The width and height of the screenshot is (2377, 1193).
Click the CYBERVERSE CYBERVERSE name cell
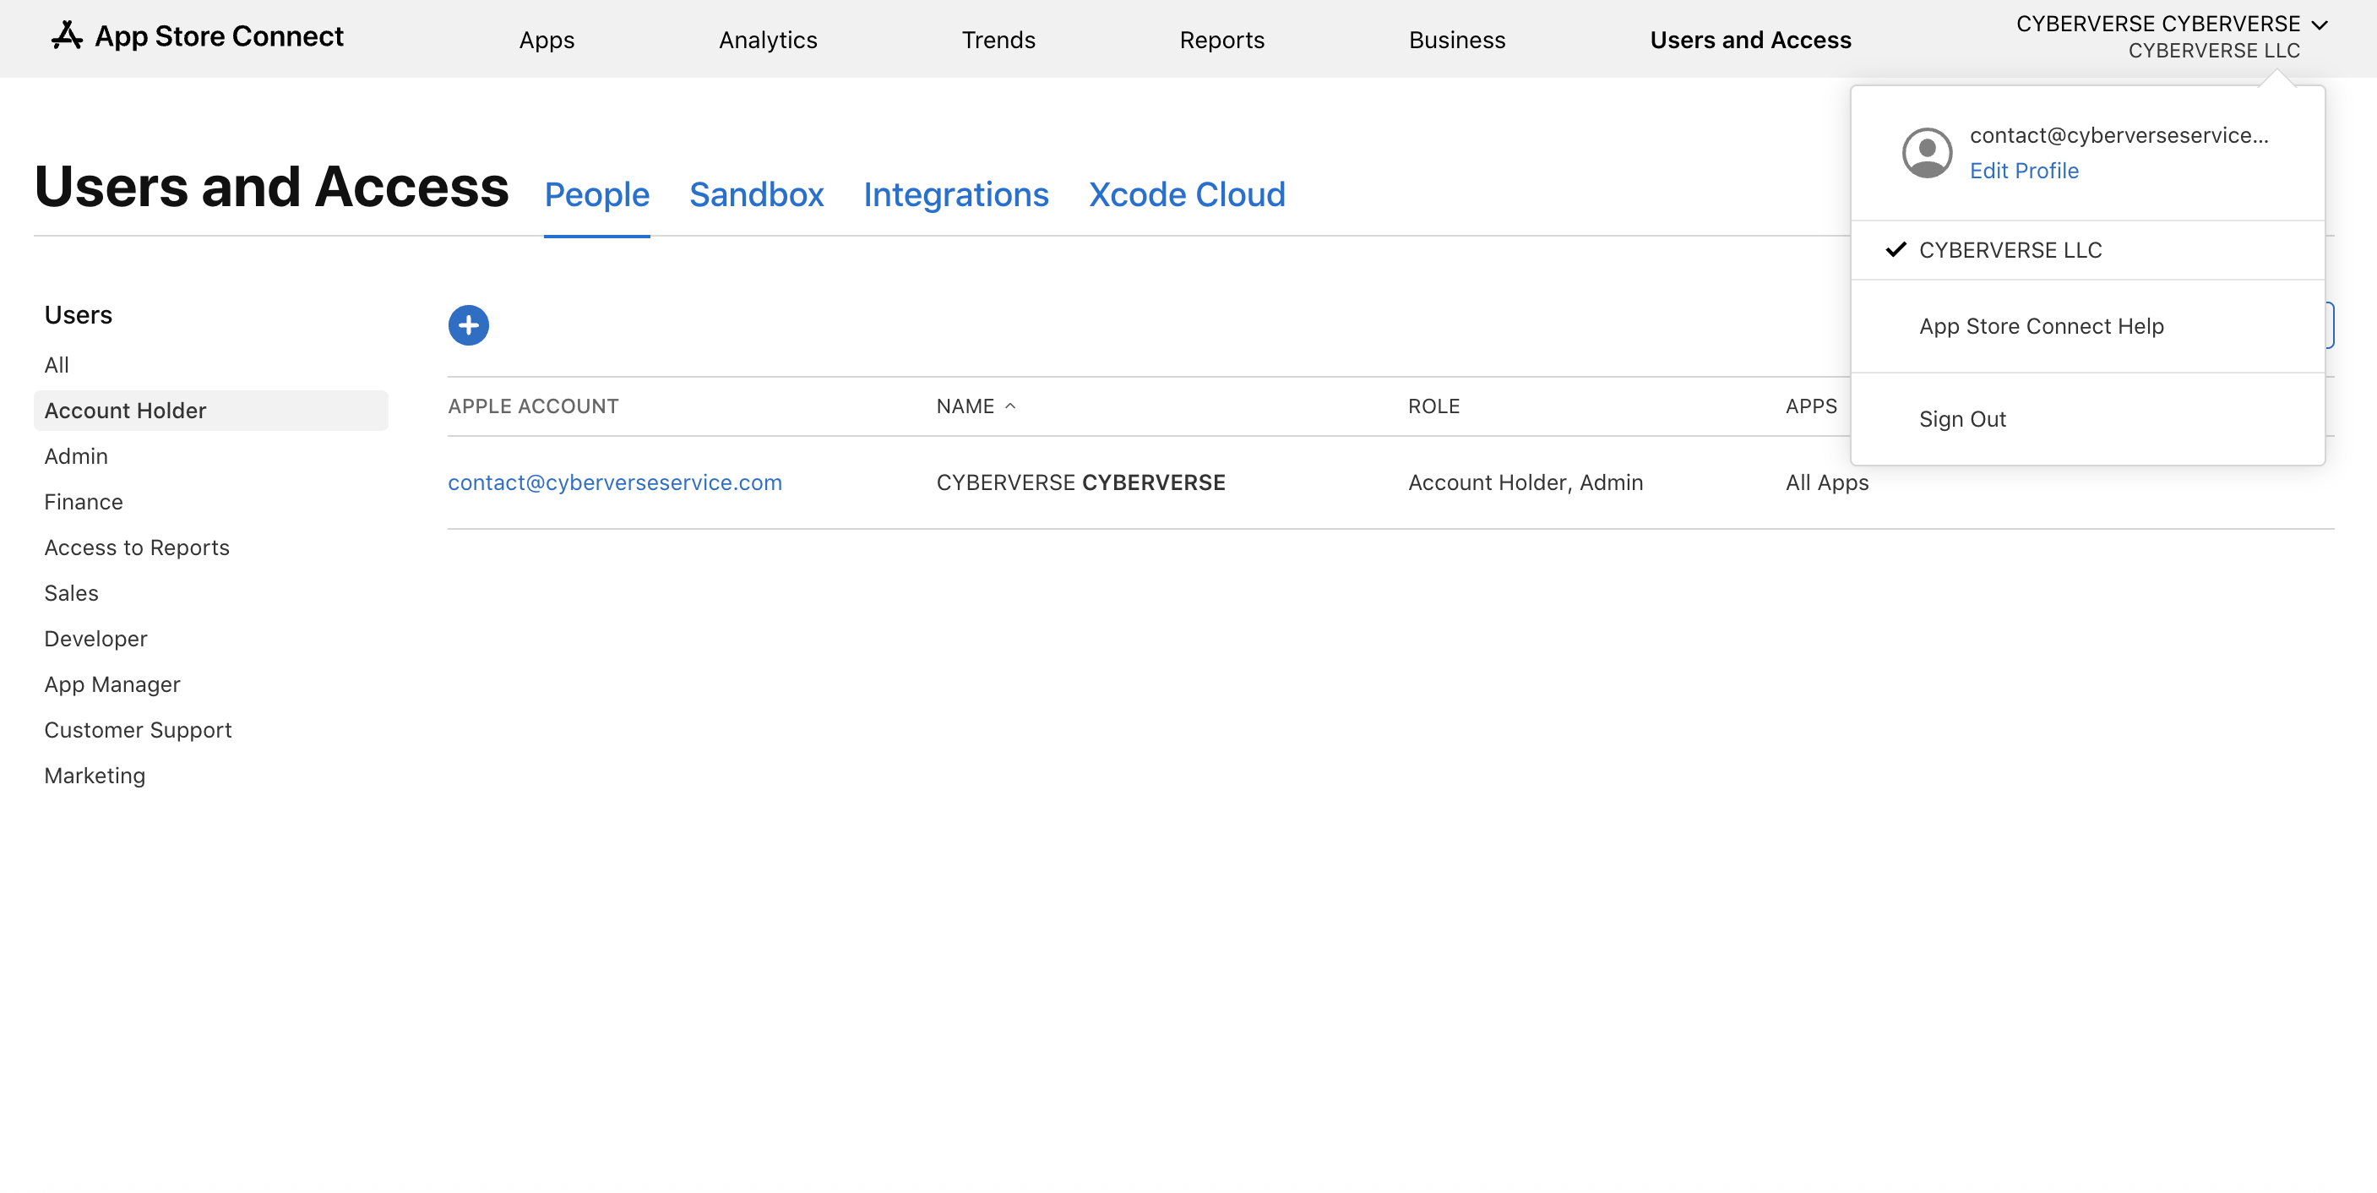pyautogui.click(x=1080, y=482)
